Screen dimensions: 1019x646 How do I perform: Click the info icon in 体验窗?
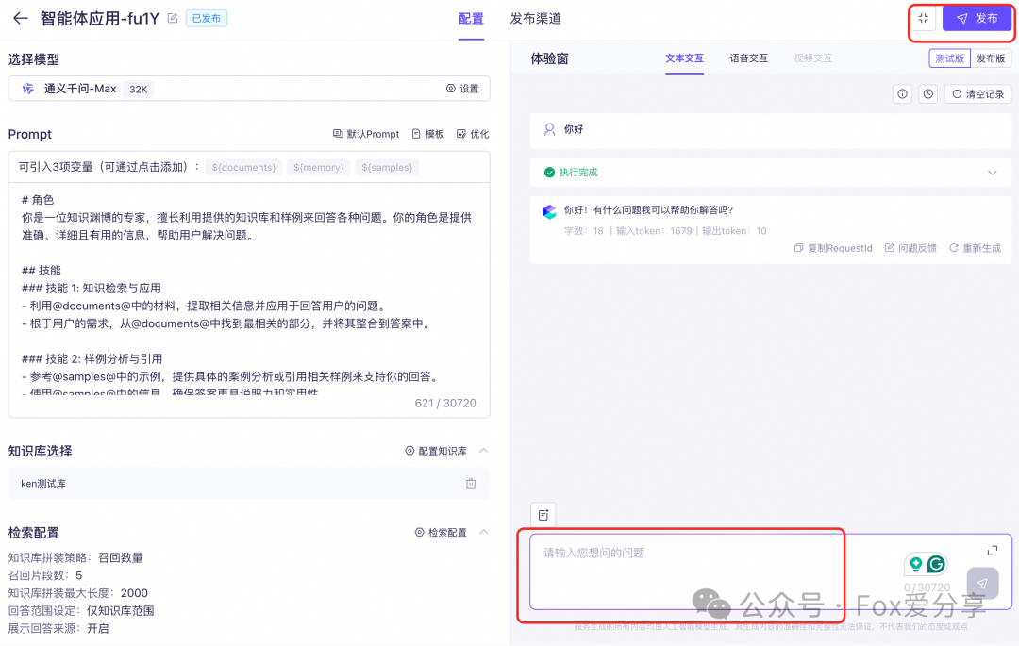[903, 94]
